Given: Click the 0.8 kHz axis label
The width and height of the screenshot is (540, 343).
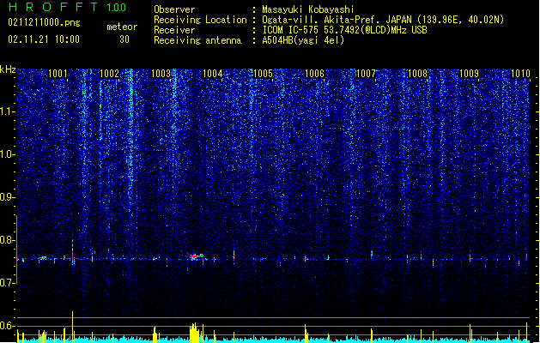Looking at the screenshot, I should click(7, 240).
